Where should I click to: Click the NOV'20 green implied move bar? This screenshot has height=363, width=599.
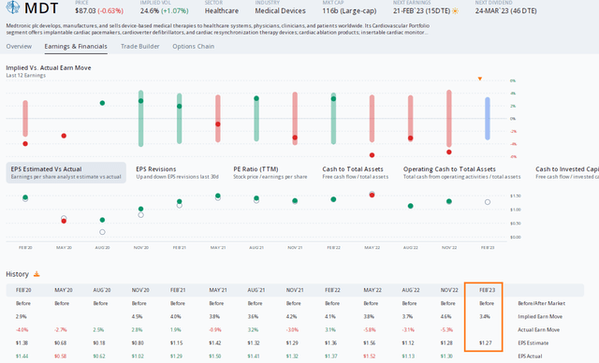[x=141, y=118]
